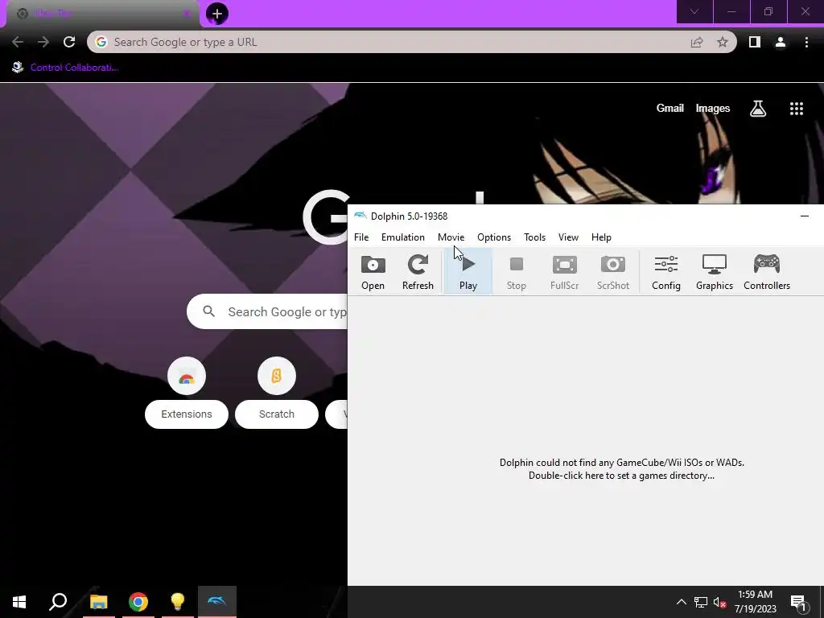Open the Help menu in Dolphin

601,237
